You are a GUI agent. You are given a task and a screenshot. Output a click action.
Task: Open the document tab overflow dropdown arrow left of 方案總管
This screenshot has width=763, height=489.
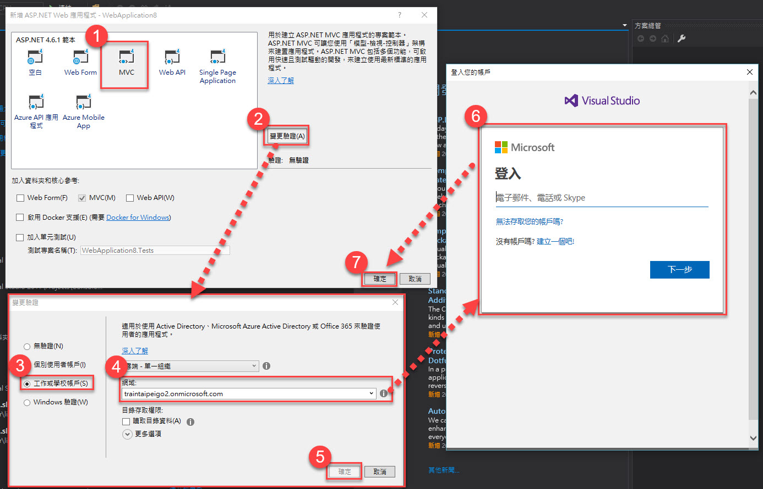pyautogui.click(x=624, y=25)
